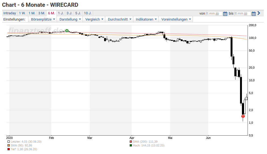Click the Feb label on the time axis
This screenshot has width=267, height=154.
tap(52, 138)
